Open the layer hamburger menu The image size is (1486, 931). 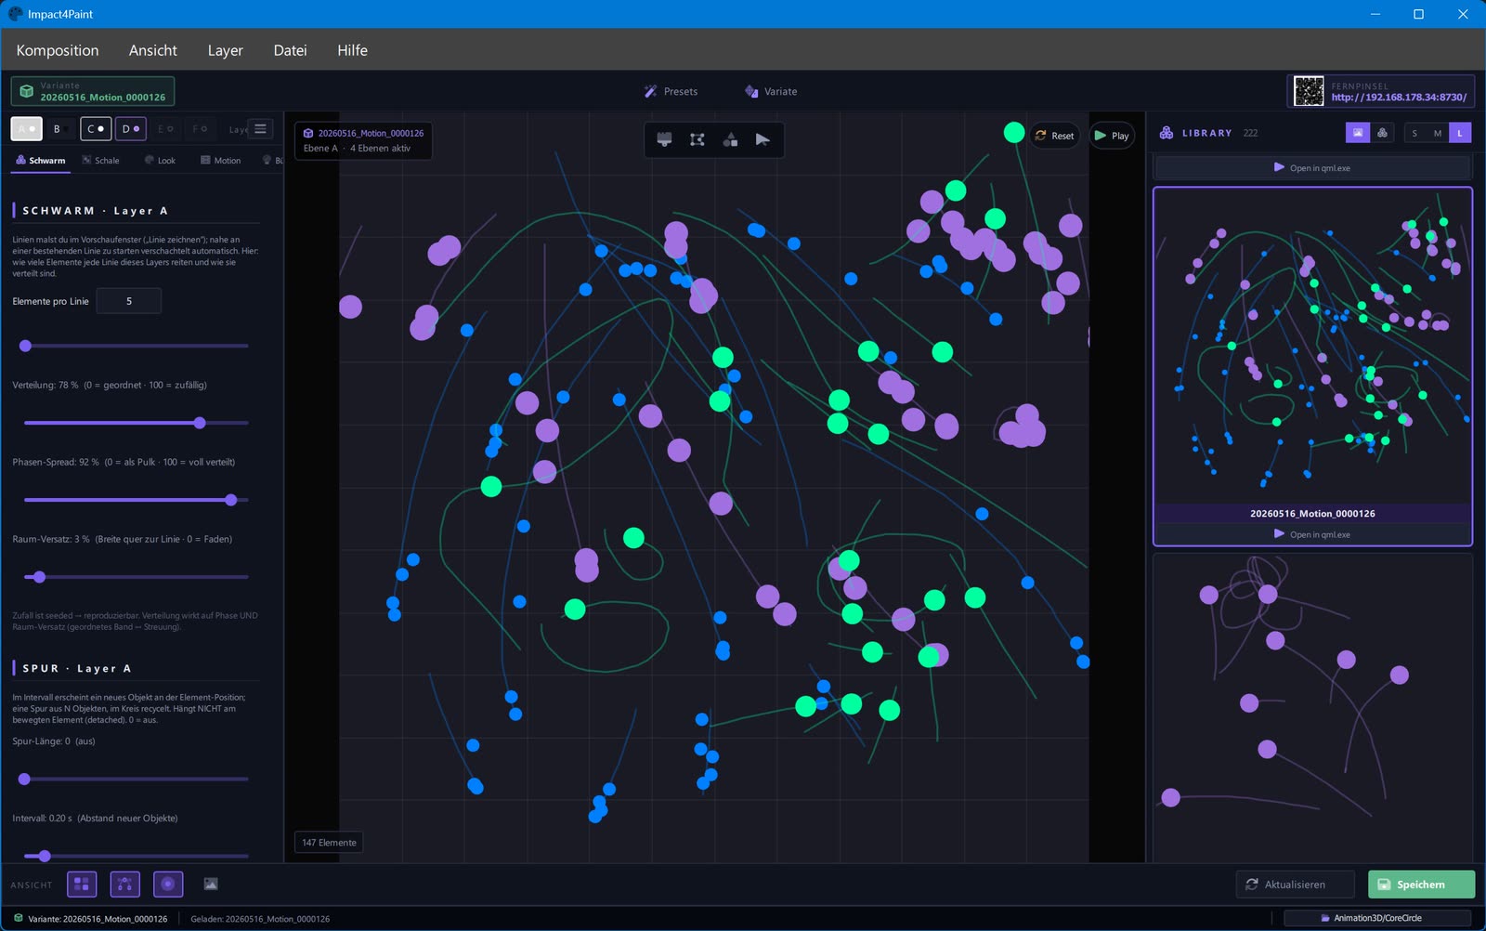tap(260, 129)
